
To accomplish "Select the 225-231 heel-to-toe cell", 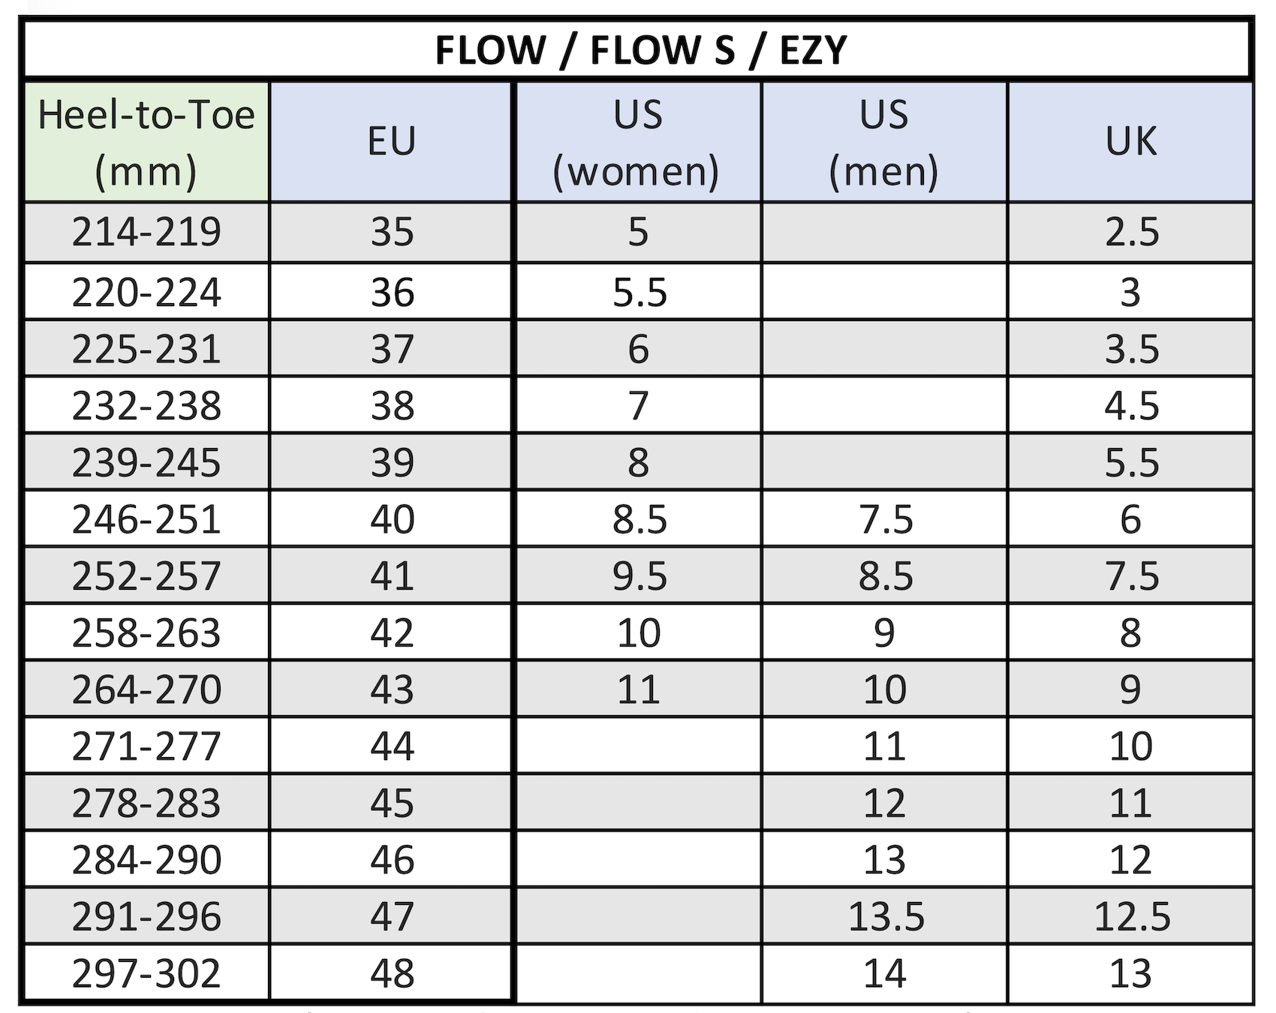I will click(146, 349).
